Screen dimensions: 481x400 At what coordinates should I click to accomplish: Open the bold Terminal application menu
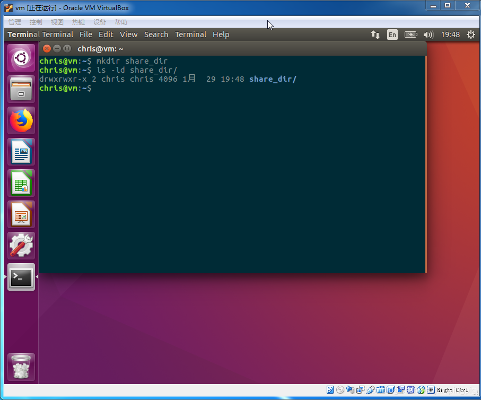pyautogui.click(x=23, y=34)
